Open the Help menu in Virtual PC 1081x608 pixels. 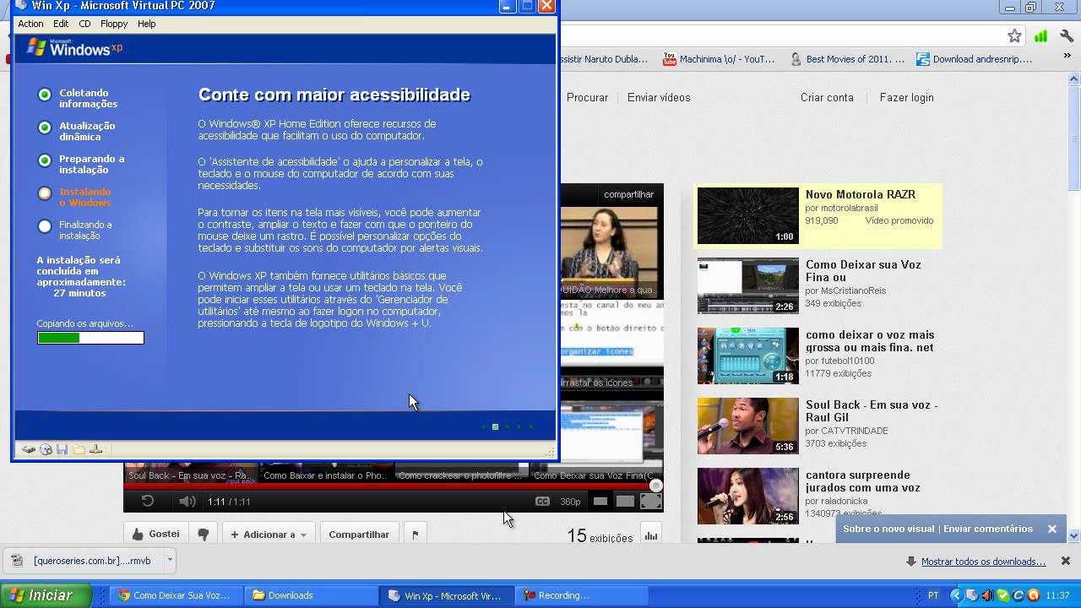[x=147, y=24]
